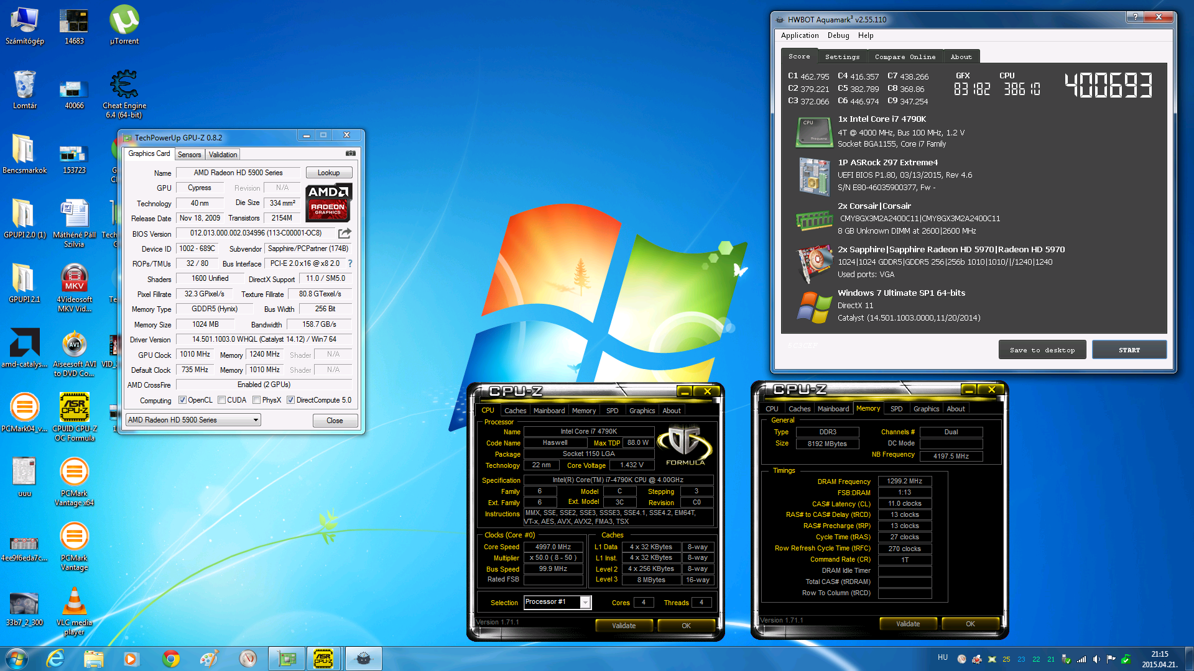
Task: Open 4Videosoft MKV Video icon
Action: [74, 287]
